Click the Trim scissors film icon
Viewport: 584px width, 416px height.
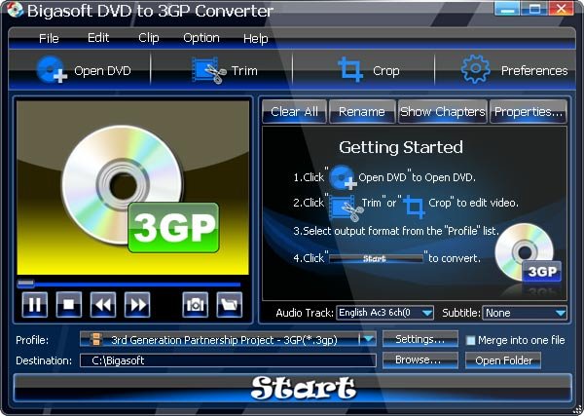point(208,70)
